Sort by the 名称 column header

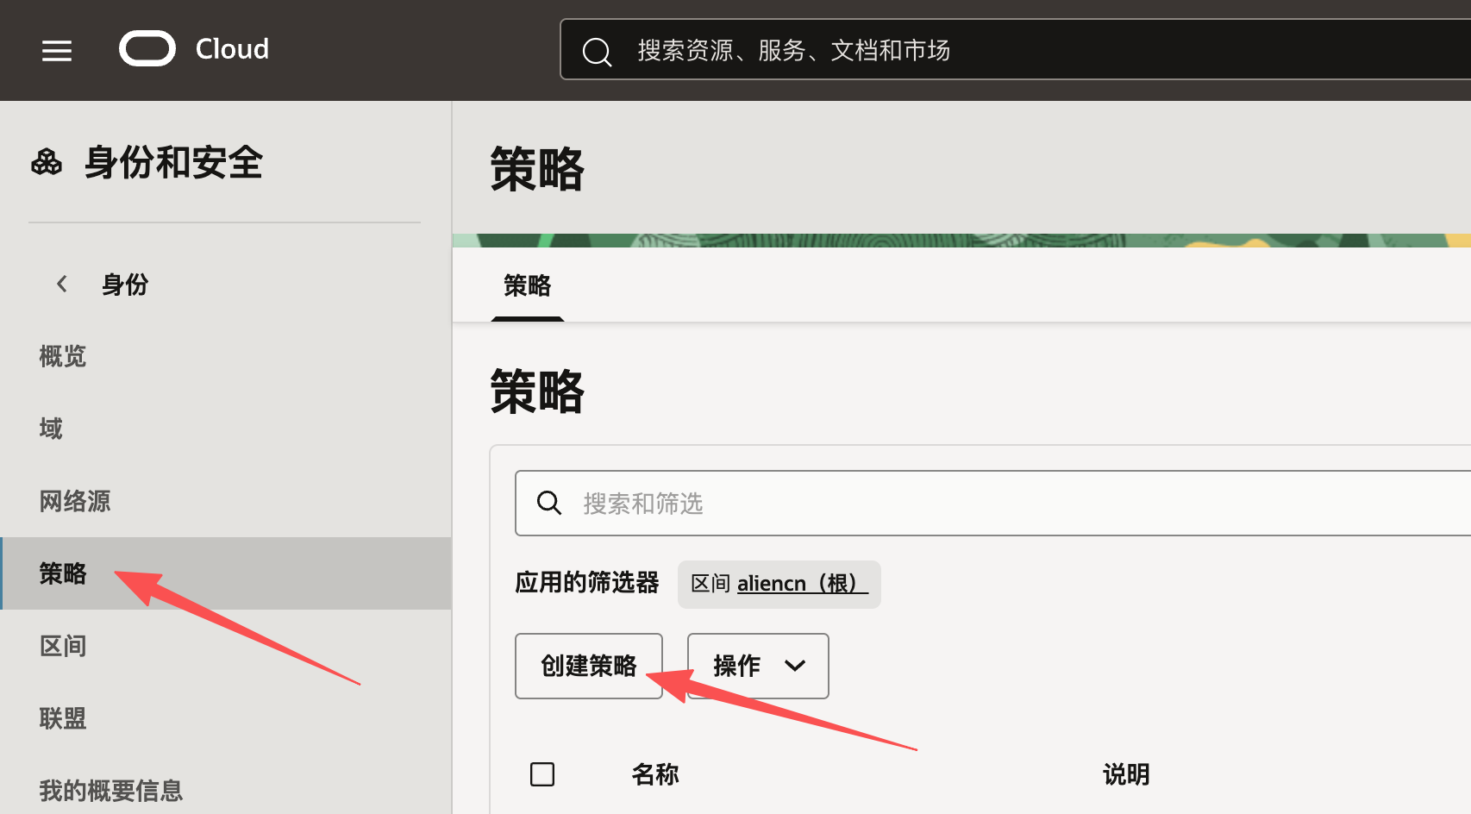click(x=655, y=774)
